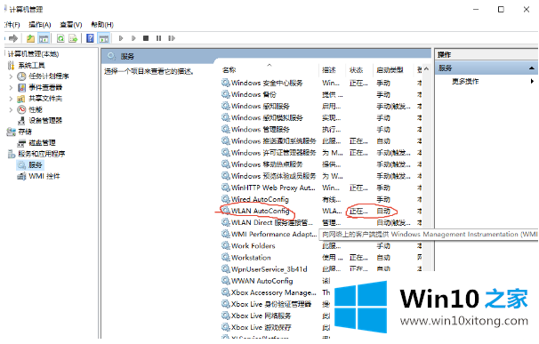
Task: Select 设备管理器 icon in tree
Action: pos(21,121)
